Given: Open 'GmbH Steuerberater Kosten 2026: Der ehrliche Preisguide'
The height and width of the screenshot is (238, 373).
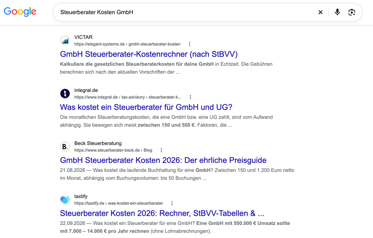Looking at the screenshot, I should pos(163,160).
